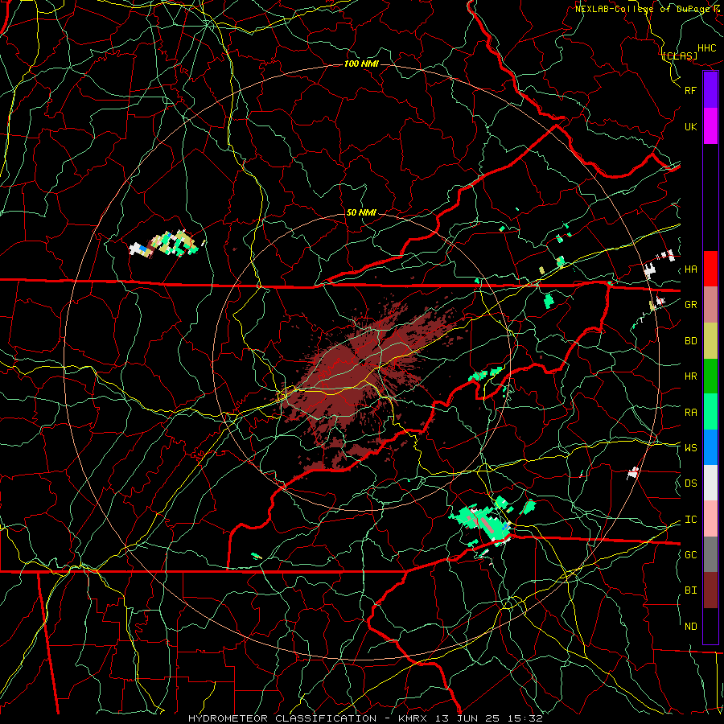The width and height of the screenshot is (724, 724).
Task: Click the RA light green legend swatch
Action: pos(710,412)
